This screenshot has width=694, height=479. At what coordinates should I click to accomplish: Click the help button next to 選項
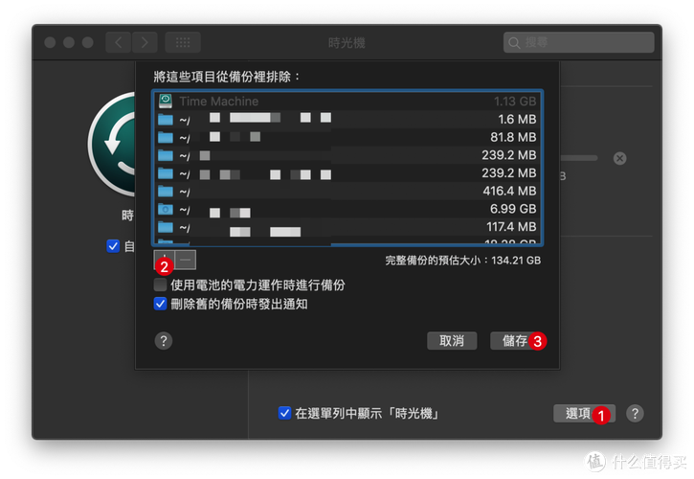coord(635,413)
